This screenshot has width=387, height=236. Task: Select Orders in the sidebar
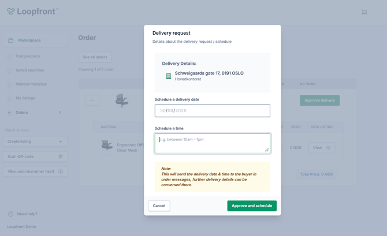coord(22,112)
